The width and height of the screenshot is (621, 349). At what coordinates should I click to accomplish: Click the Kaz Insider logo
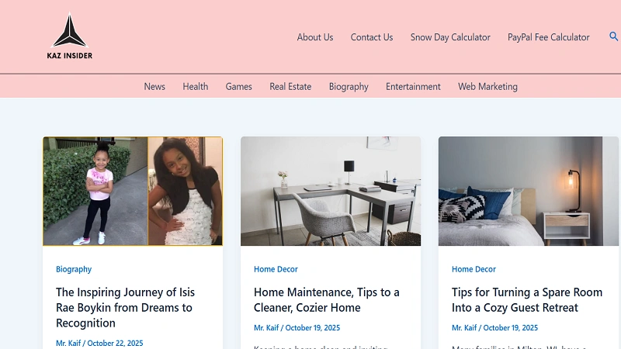(x=69, y=36)
